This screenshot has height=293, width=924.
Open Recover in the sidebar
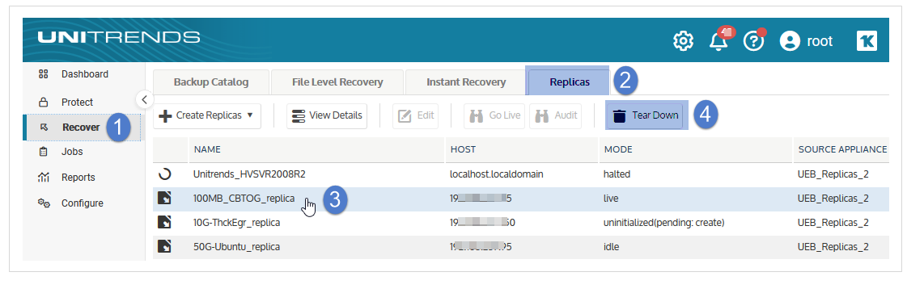click(x=81, y=127)
